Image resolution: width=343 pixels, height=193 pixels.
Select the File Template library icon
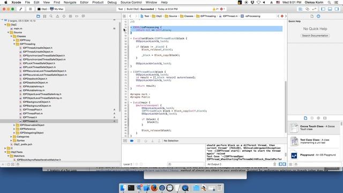305,118
